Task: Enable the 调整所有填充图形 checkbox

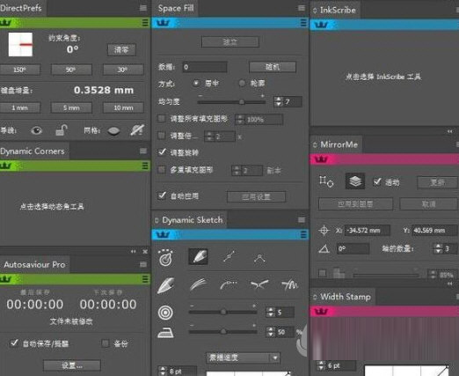Action: 162,119
